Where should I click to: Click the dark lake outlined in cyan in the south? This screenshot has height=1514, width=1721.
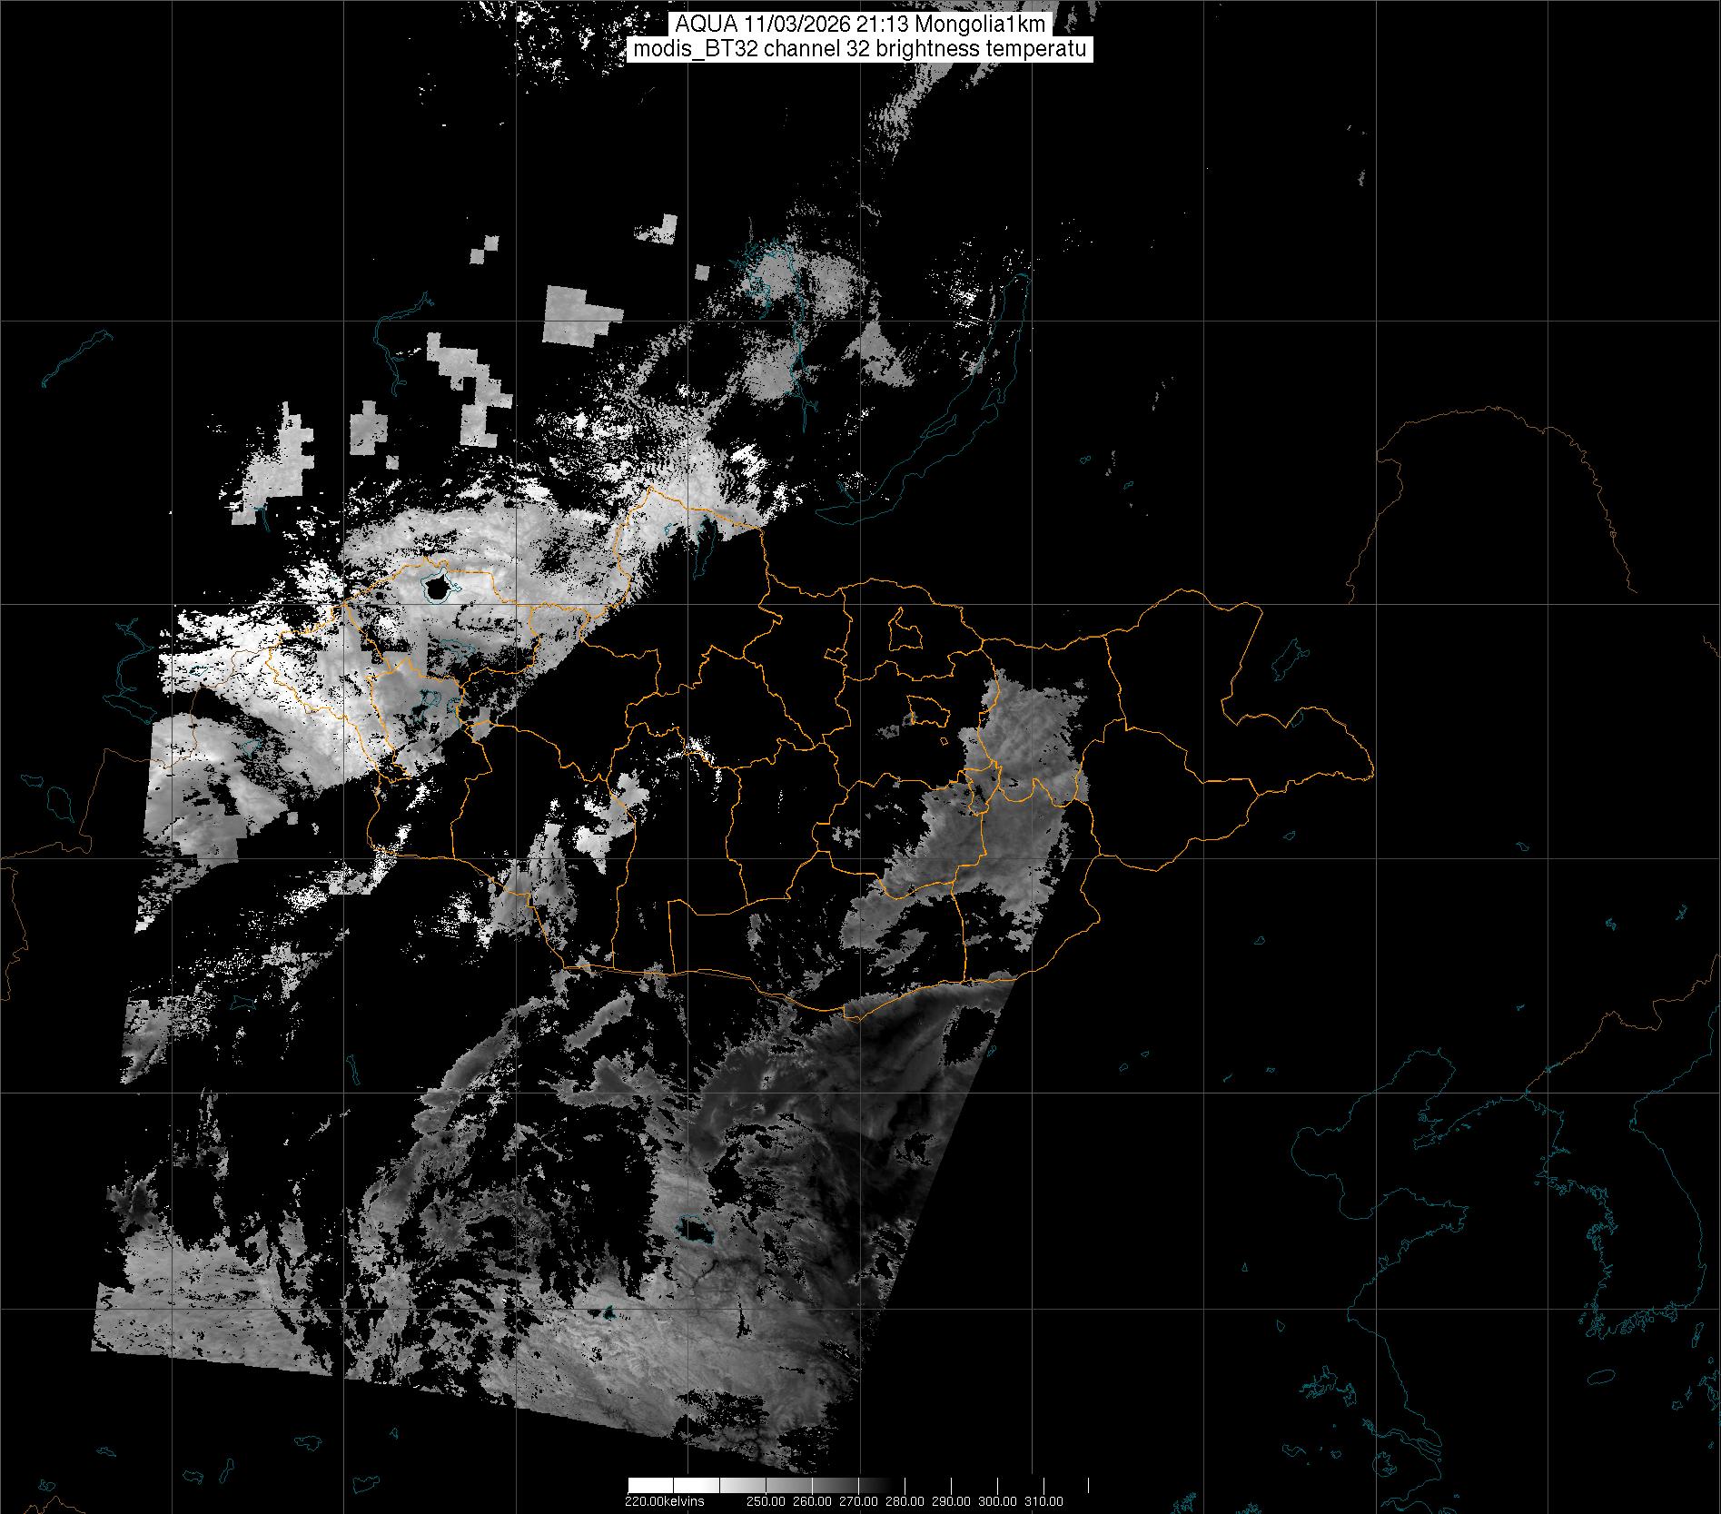(695, 1231)
